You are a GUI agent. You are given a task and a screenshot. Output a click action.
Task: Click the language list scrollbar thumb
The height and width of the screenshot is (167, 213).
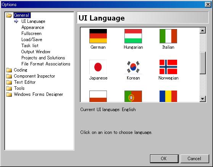pyautogui.click(x=203, y=63)
